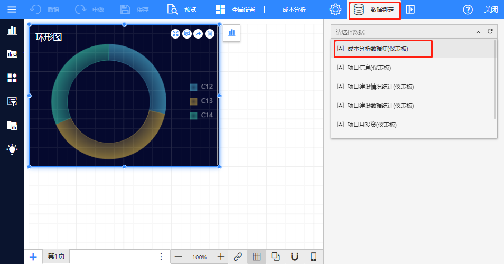Collapse the 请选择数据 dropdown
This screenshot has height=264, width=504.
coord(478,32)
